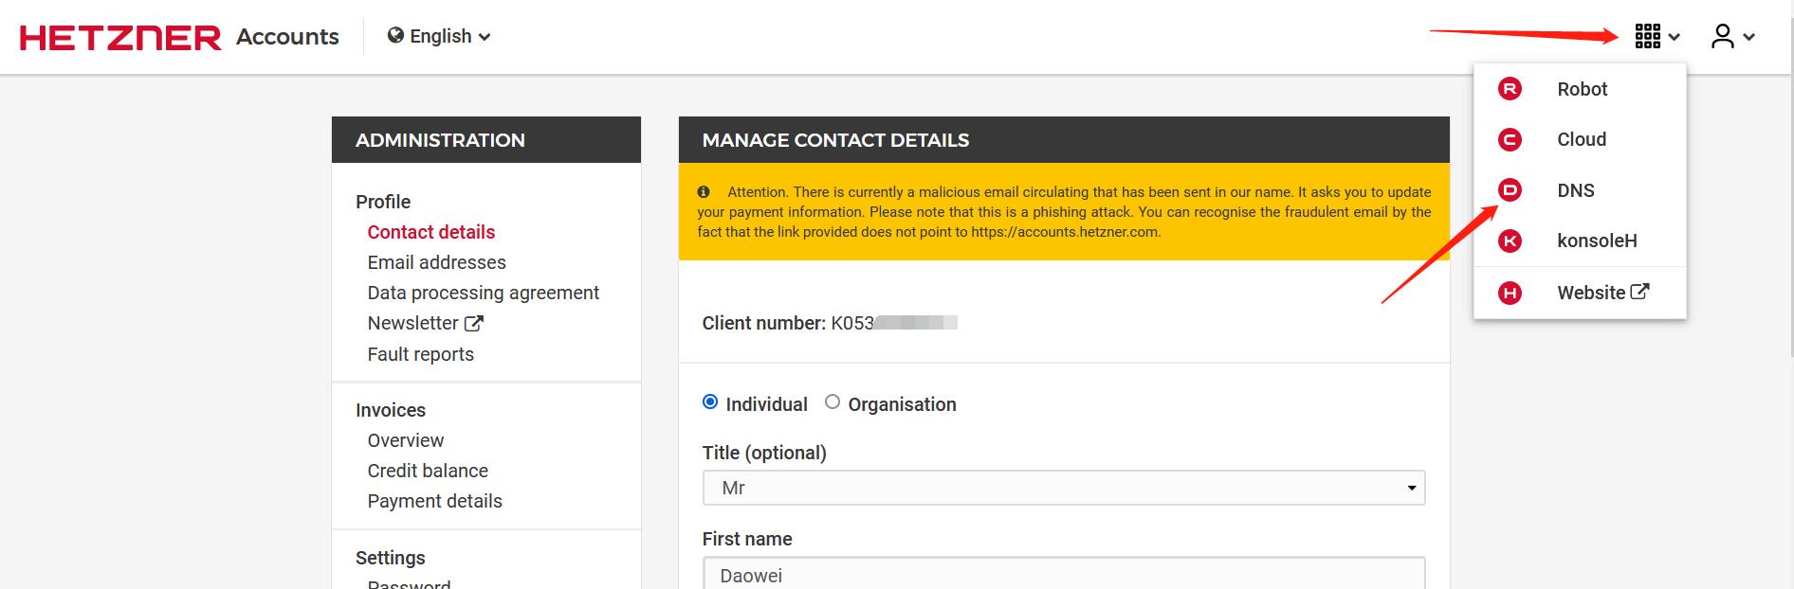Viewport: 1794px width, 589px height.
Task: Open the user account menu icon
Action: tap(1723, 37)
